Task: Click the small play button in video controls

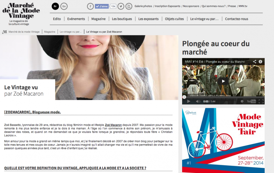Action: click(x=189, y=101)
